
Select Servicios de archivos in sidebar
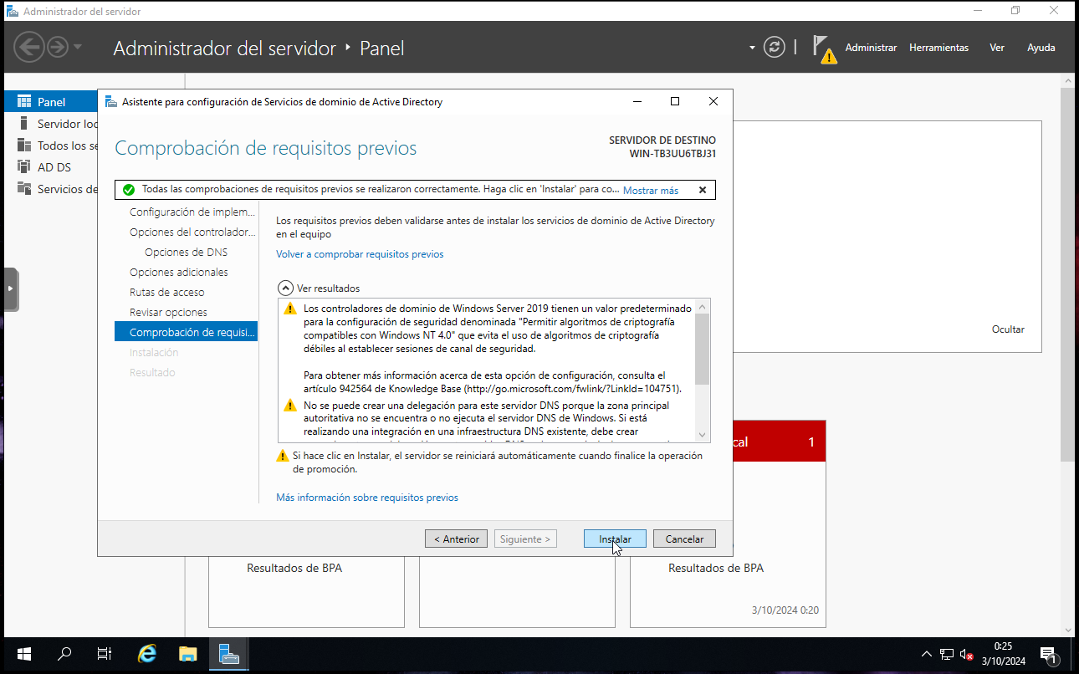coord(51,189)
